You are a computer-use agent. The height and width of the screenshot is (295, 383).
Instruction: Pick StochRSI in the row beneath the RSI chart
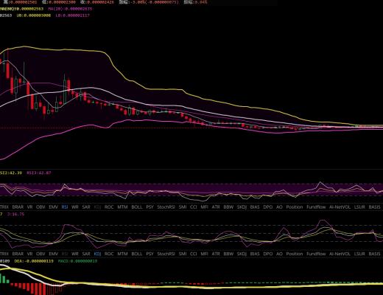[166, 207]
